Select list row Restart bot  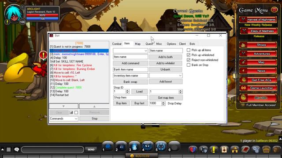pos(79,95)
